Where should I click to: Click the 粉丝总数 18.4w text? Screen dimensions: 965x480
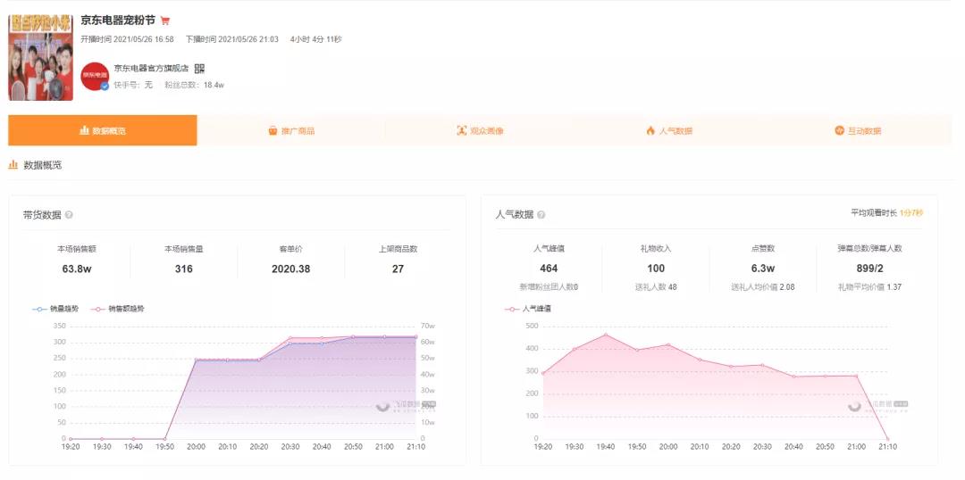point(194,85)
